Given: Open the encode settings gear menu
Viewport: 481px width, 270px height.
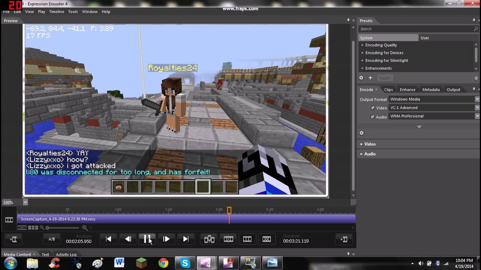Looking at the screenshot, I should point(362,133).
